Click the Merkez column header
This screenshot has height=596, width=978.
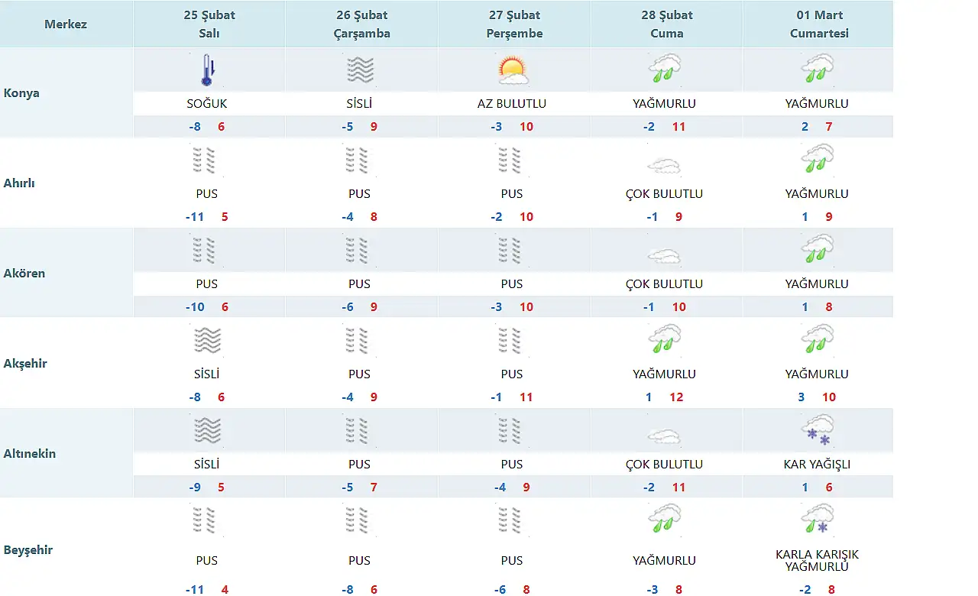pos(66,24)
